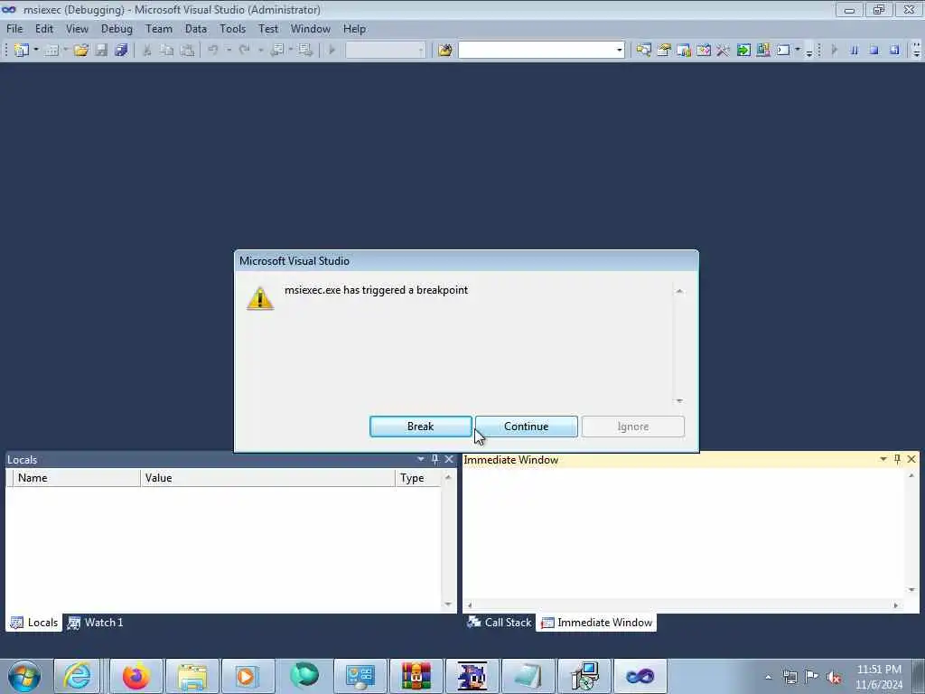The height and width of the screenshot is (694, 925).
Task: Click the Open File folder icon
Action: tap(80, 51)
